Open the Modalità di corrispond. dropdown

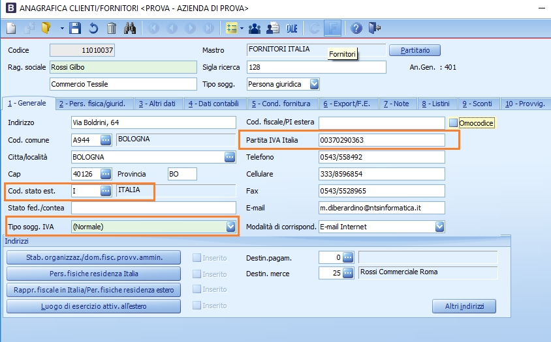[439, 227]
